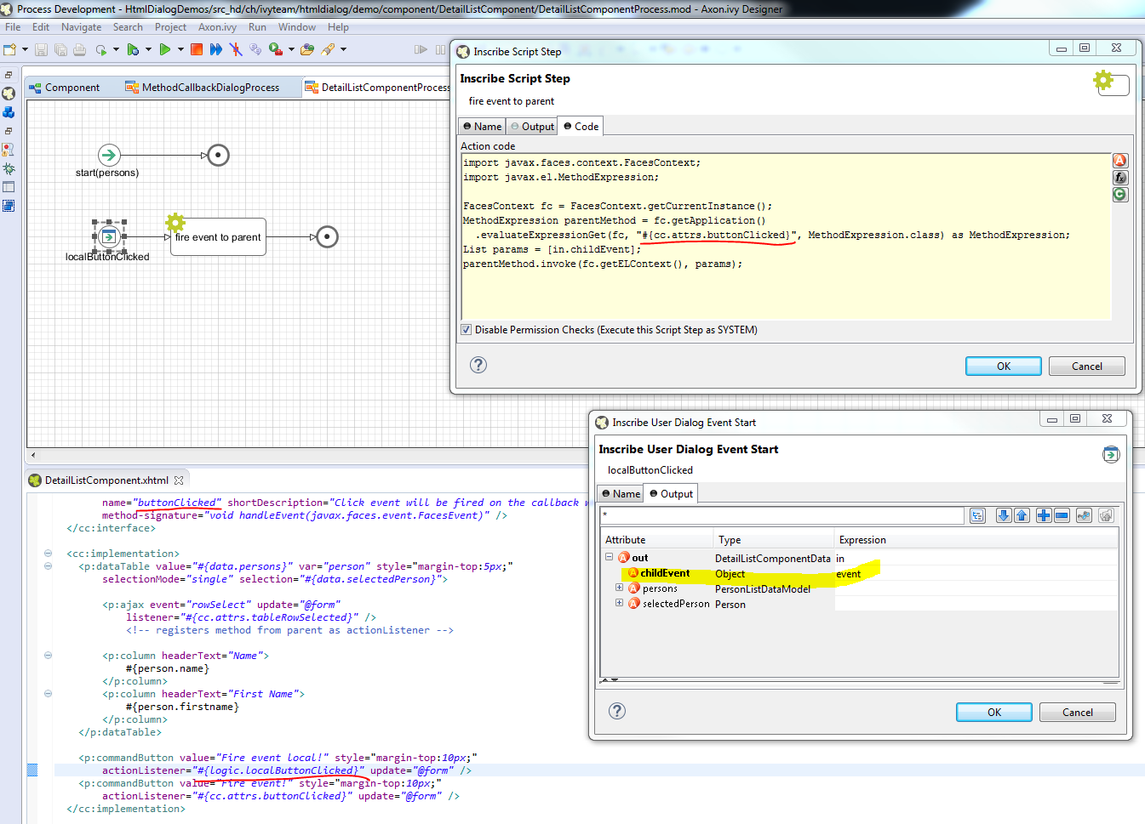Click the function browser icon beside code editor
Image resolution: width=1145 pixels, height=824 pixels.
[x=1120, y=178]
